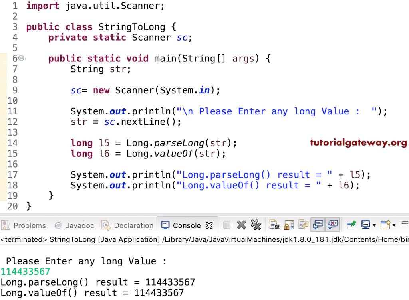Click the entered value 114433567 in console
This screenshot has width=409, height=300.
pyautogui.click(x=25, y=271)
